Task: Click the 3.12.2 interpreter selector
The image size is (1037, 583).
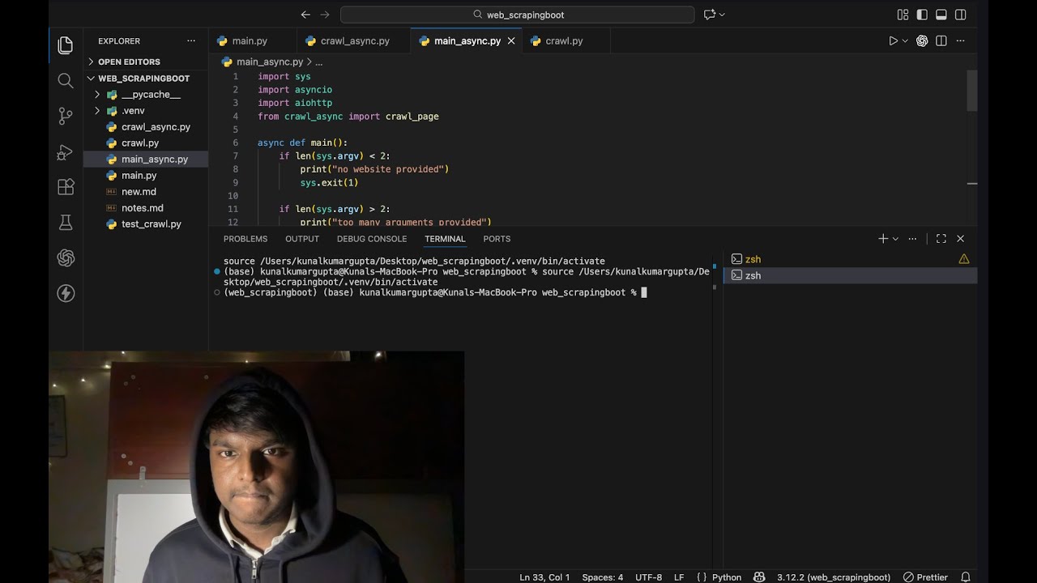Action: (x=834, y=577)
